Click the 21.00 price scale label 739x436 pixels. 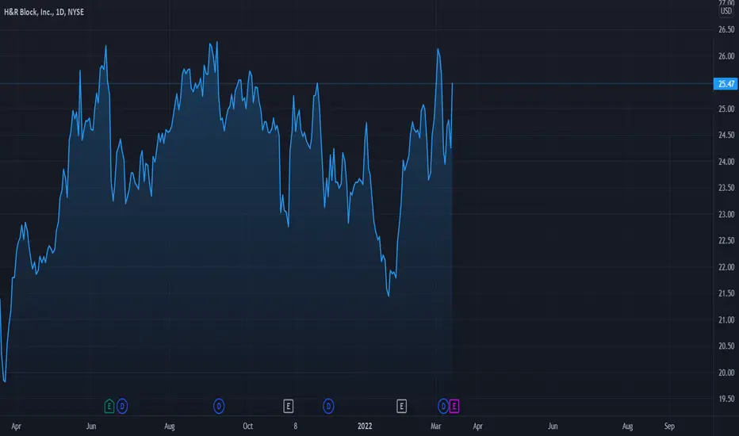tap(726, 320)
